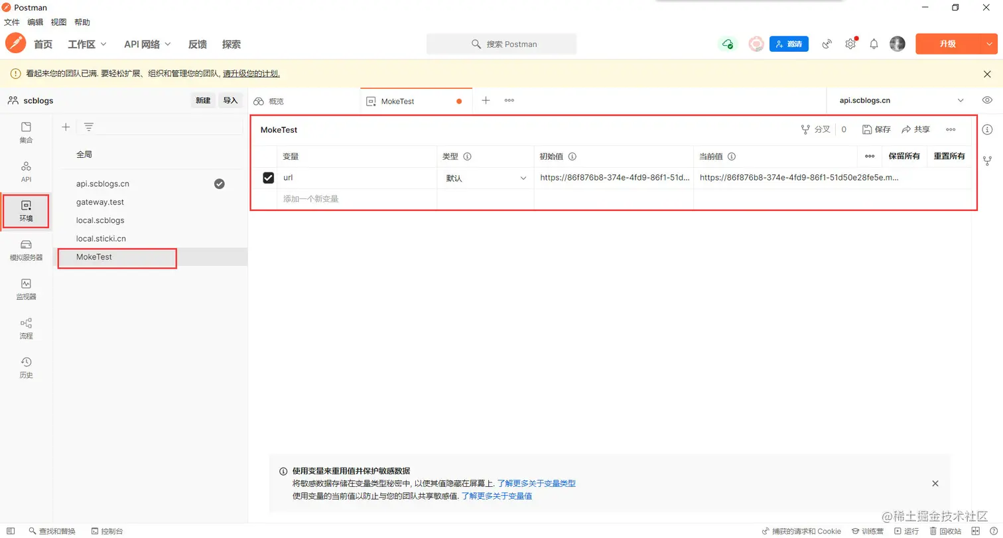The height and width of the screenshot is (538, 1003).
Task: Click the 新建 button
Action: coord(203,100)
